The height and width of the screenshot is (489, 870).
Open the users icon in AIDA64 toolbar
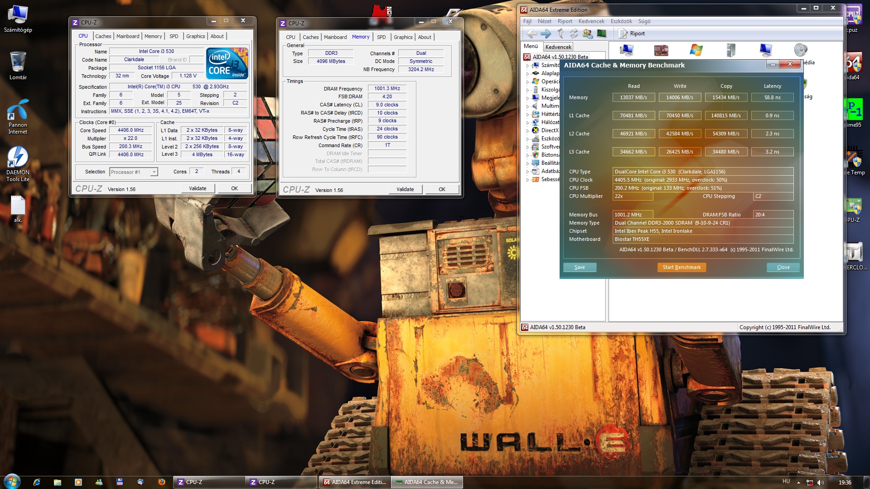point(588,34)
